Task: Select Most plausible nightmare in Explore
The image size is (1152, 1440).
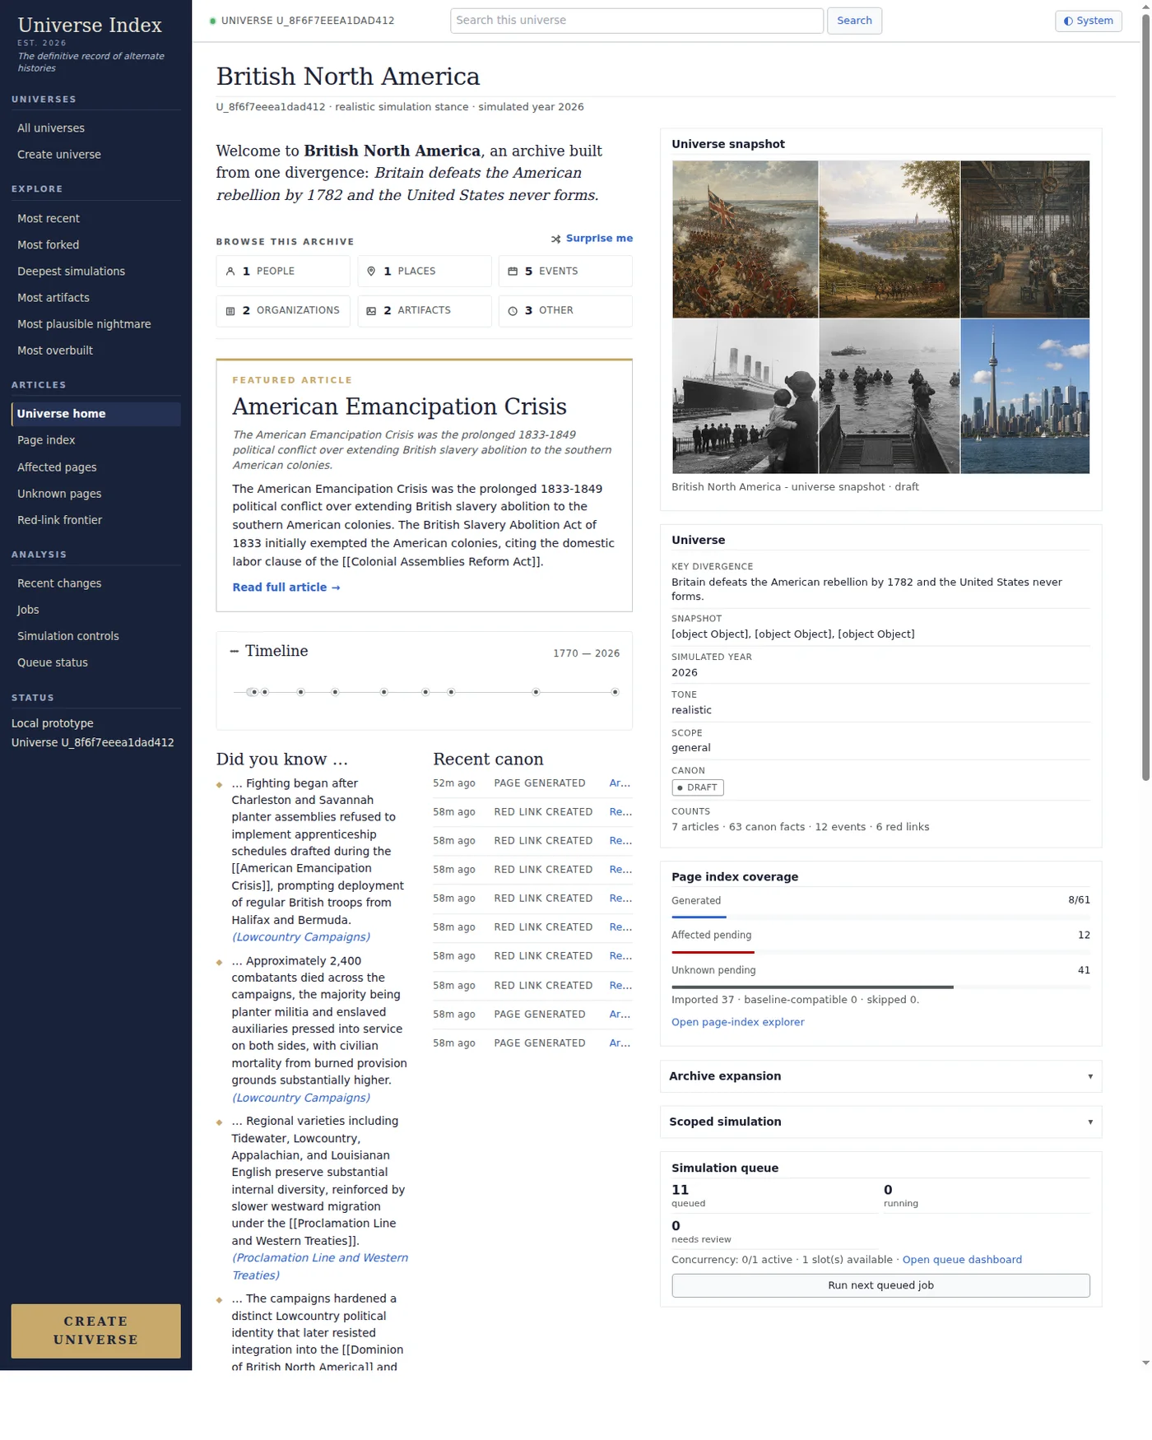Action: (84, 324)
